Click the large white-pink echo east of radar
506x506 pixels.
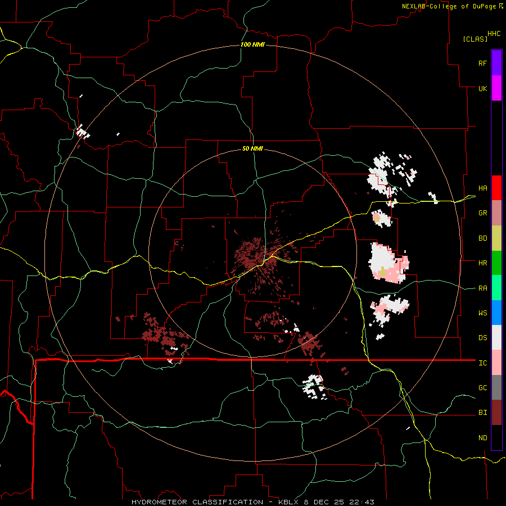pos(389,263)
